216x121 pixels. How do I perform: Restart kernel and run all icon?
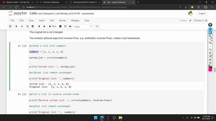[x=70, y=26]
